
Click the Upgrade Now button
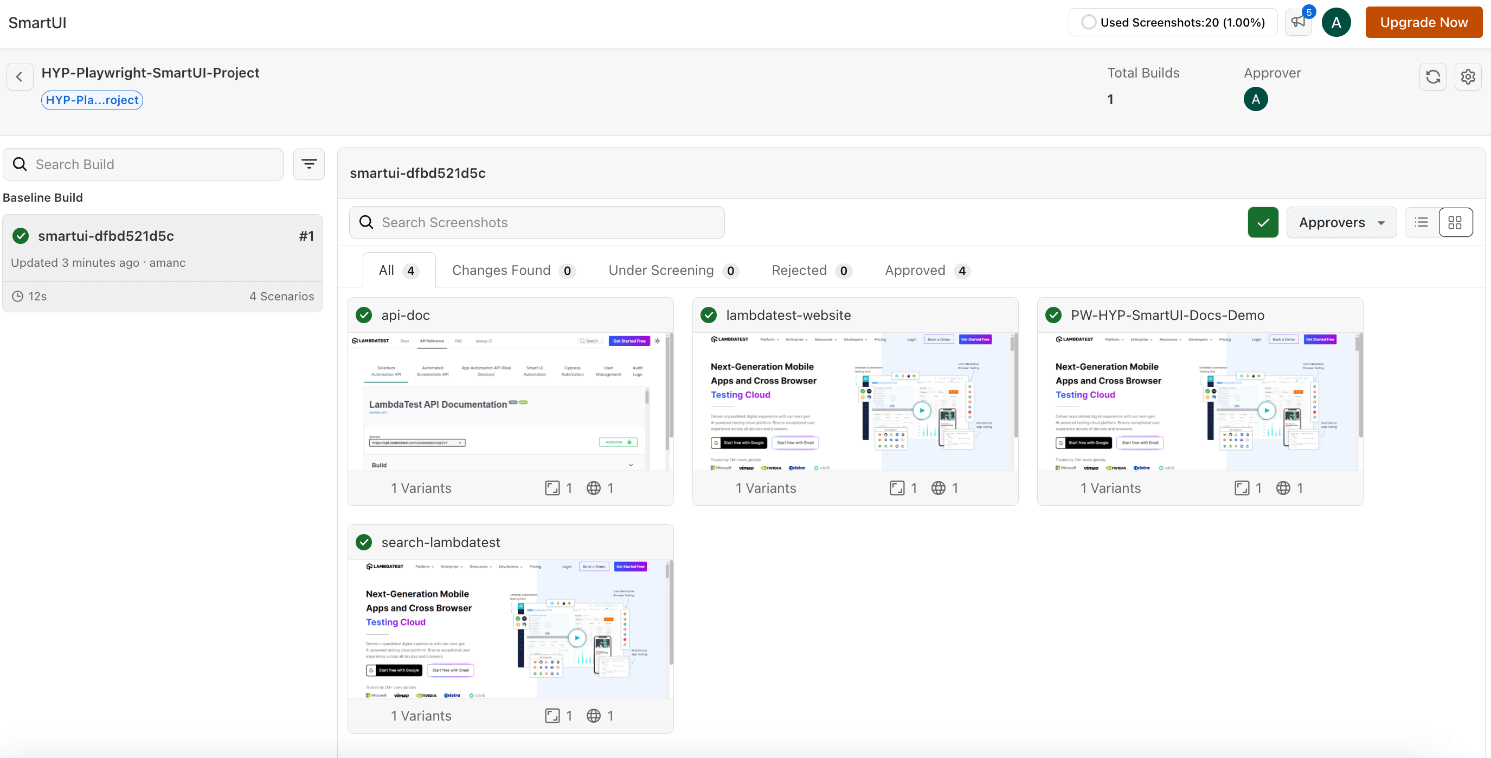tap(1424, 22)
